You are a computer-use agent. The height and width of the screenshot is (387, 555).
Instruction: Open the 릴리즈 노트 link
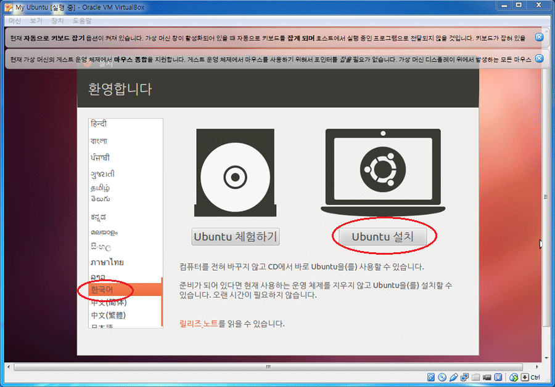(x=199, y=323)
